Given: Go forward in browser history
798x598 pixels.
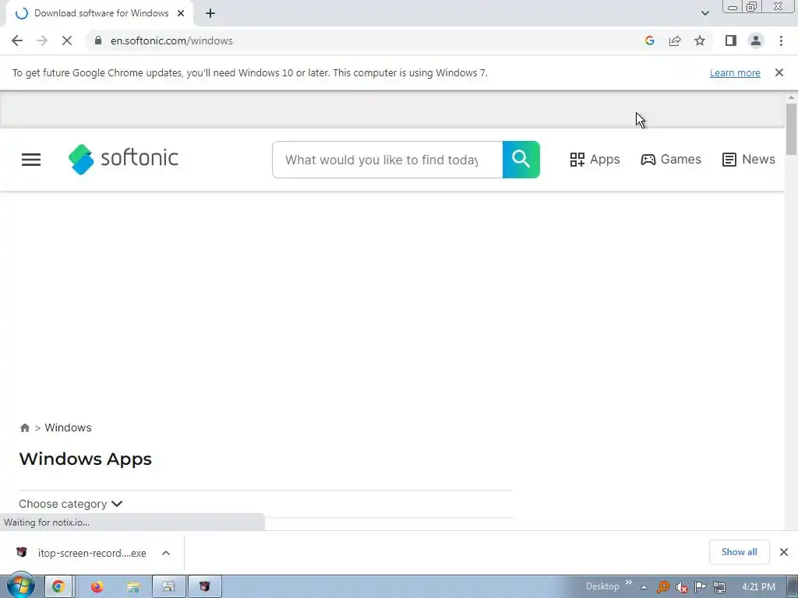Looking at the screenshot, I should 42,40.
